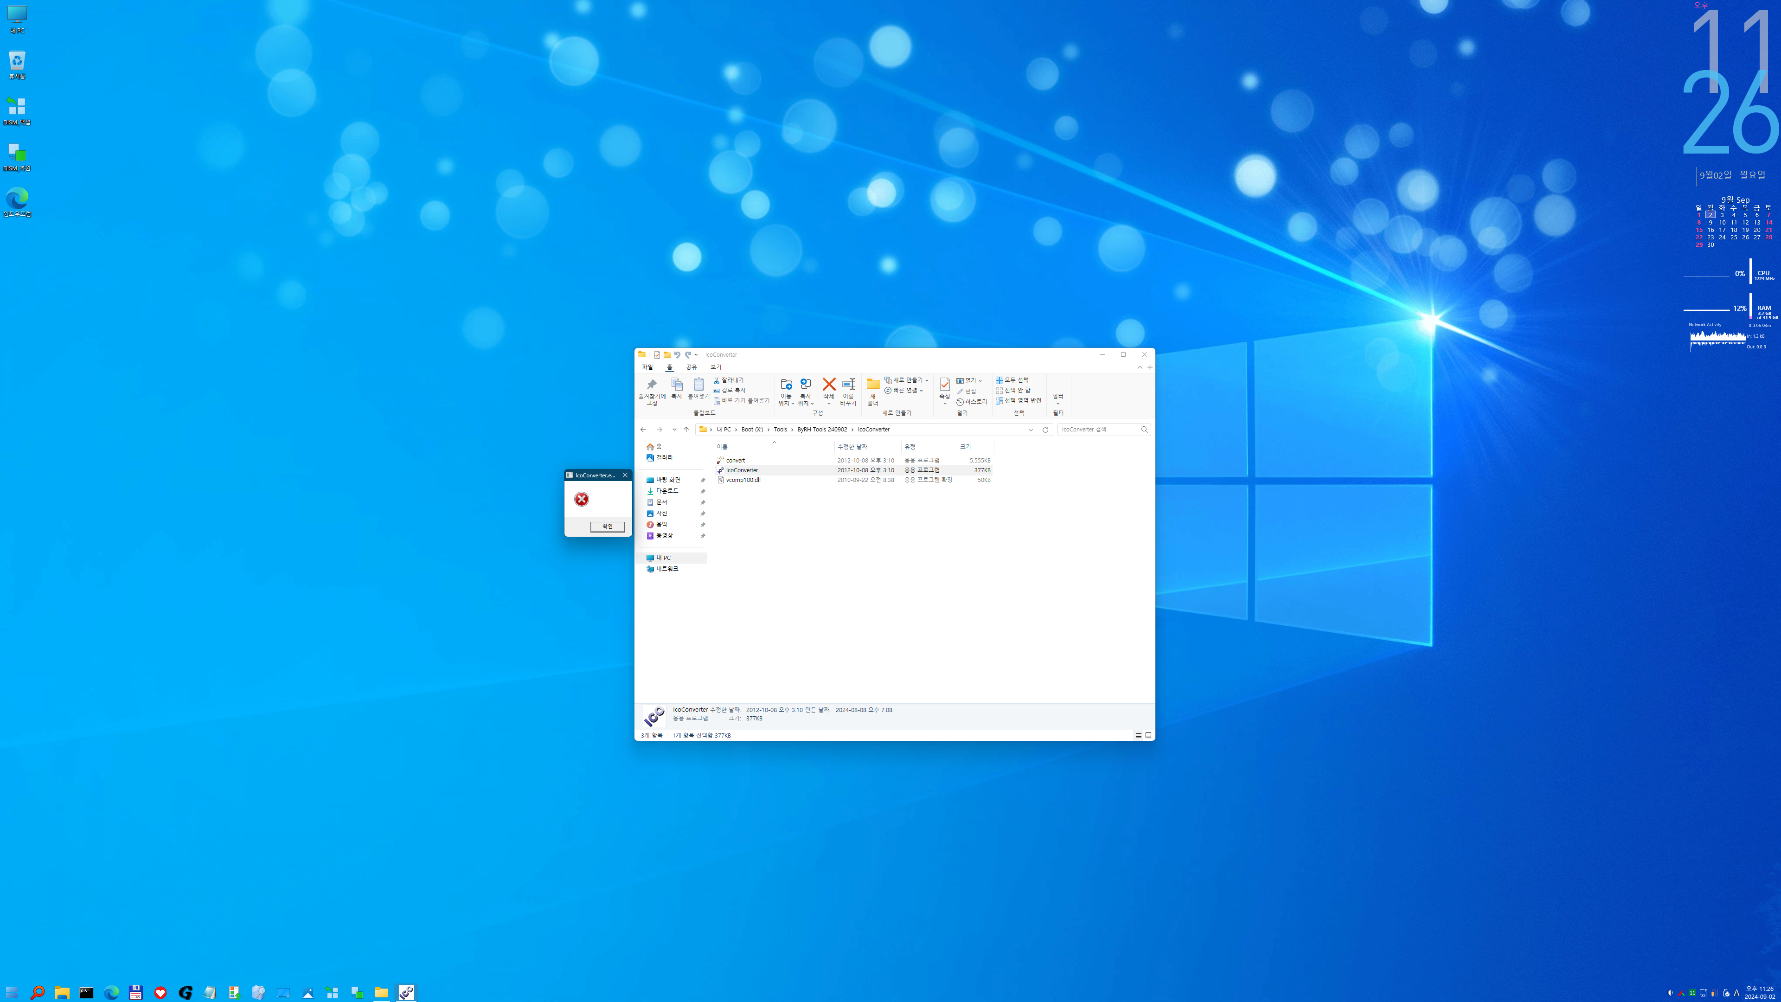Viewport: 1781px width, 1002px height.
Task: Click '내 PC' in the address path
Action: click(x=724, y=430)
